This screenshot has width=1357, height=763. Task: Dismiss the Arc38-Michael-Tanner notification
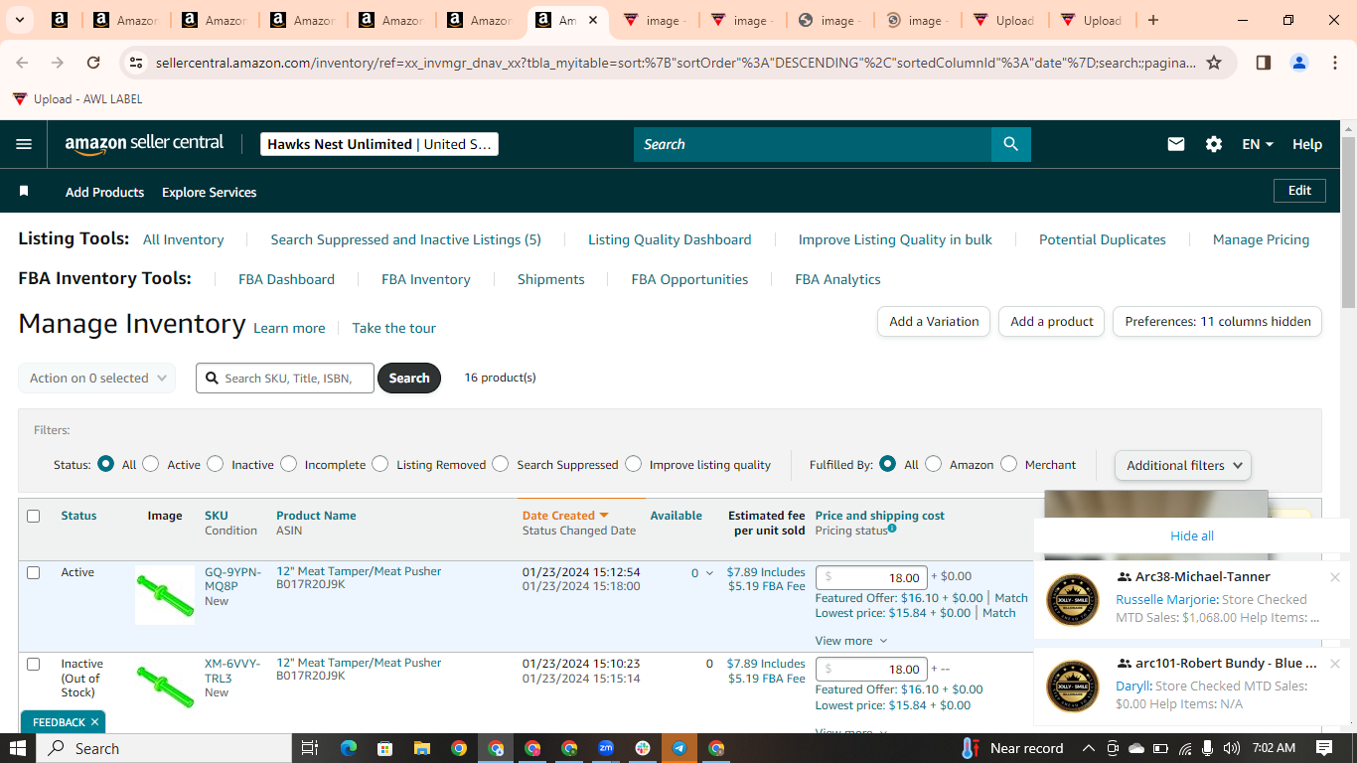(1335, 577)
